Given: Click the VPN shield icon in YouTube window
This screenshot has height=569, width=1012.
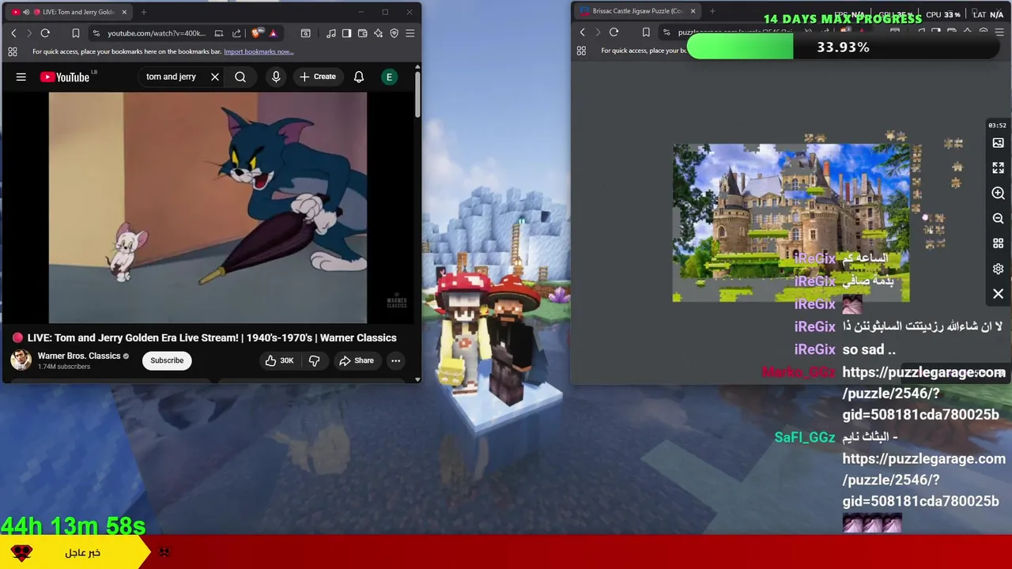Looking at the screenshot, I should [x=394, y=33].
